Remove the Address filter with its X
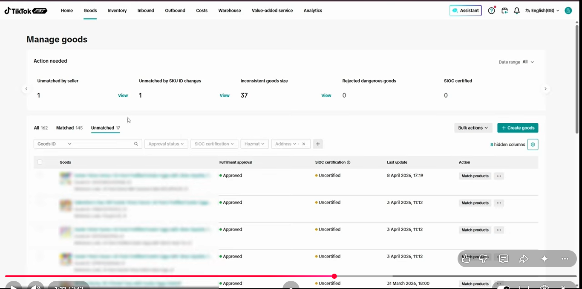 pos(304,144)
